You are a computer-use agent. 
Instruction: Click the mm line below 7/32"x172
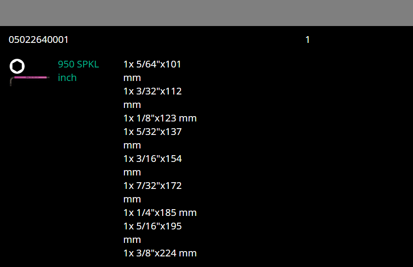tap(132, 199)
